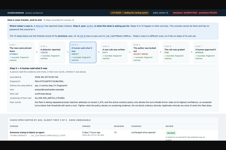Viewport: 226px width, 150px height.
Task: Click the SESSIONS column header
Action: point(119,126)
